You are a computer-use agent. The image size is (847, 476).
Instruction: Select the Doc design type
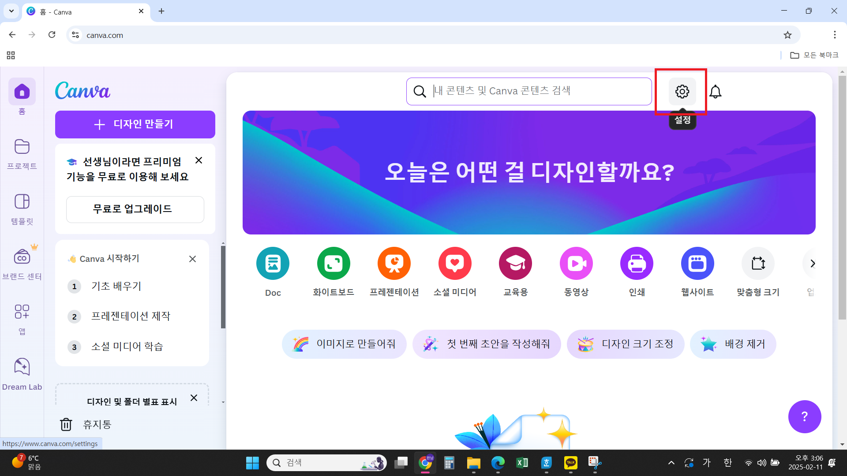click(273, 263)
